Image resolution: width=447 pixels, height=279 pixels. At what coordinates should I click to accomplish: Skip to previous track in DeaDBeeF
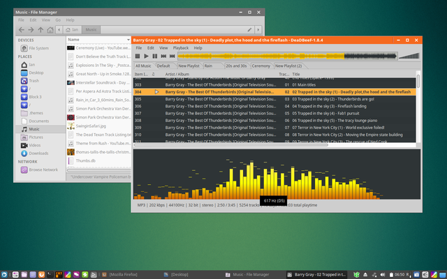pos(163,56)
